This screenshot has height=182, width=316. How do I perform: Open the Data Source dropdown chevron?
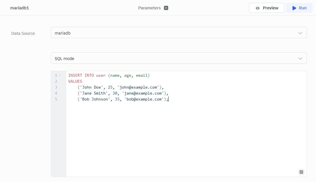click(300, 33)
